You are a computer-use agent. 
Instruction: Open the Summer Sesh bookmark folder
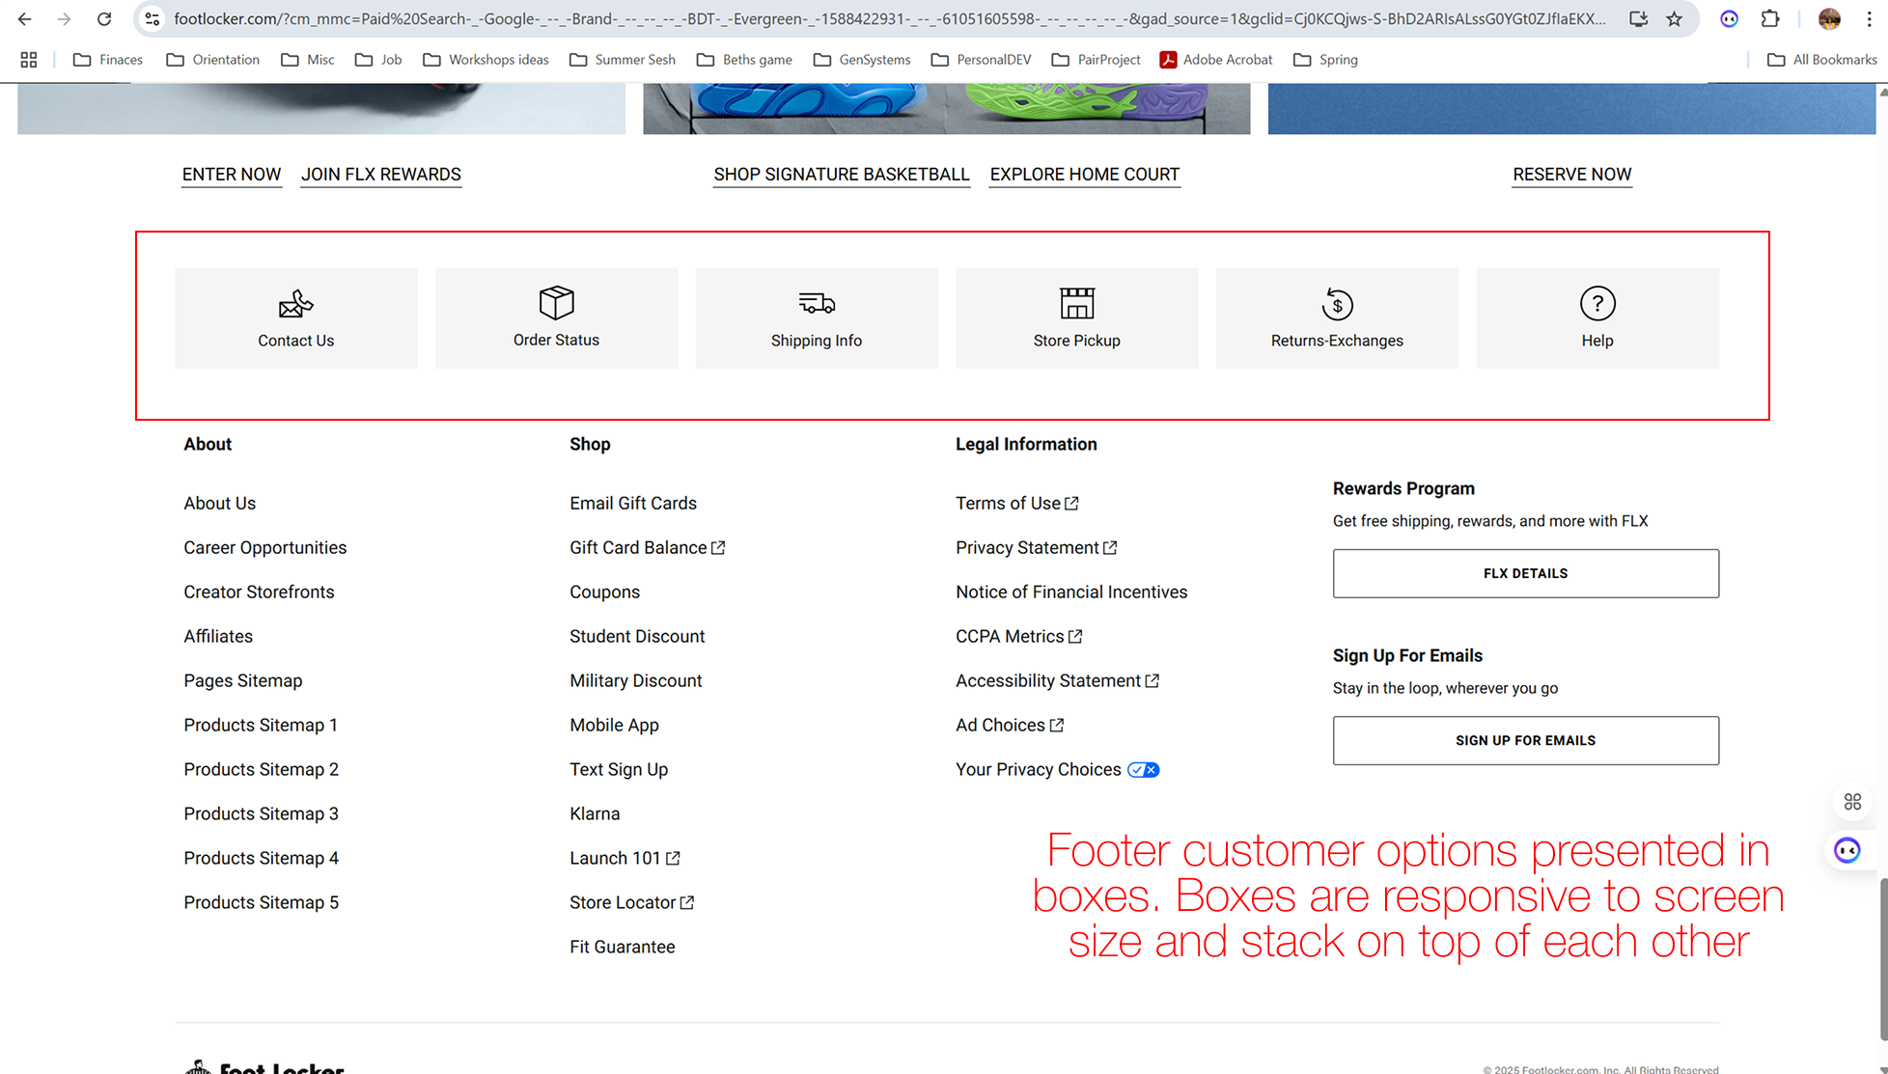(623, 60)
